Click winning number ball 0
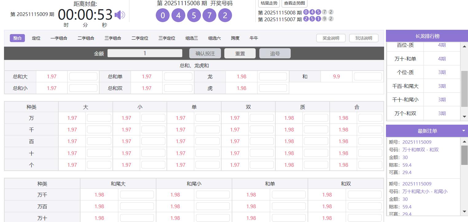 click(x=162, y=15)
